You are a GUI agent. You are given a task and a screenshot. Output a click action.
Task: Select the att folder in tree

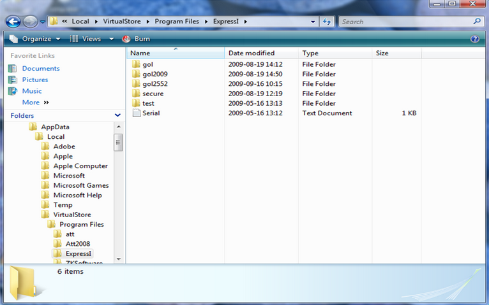pyautogui.click(x=70, y=234)
